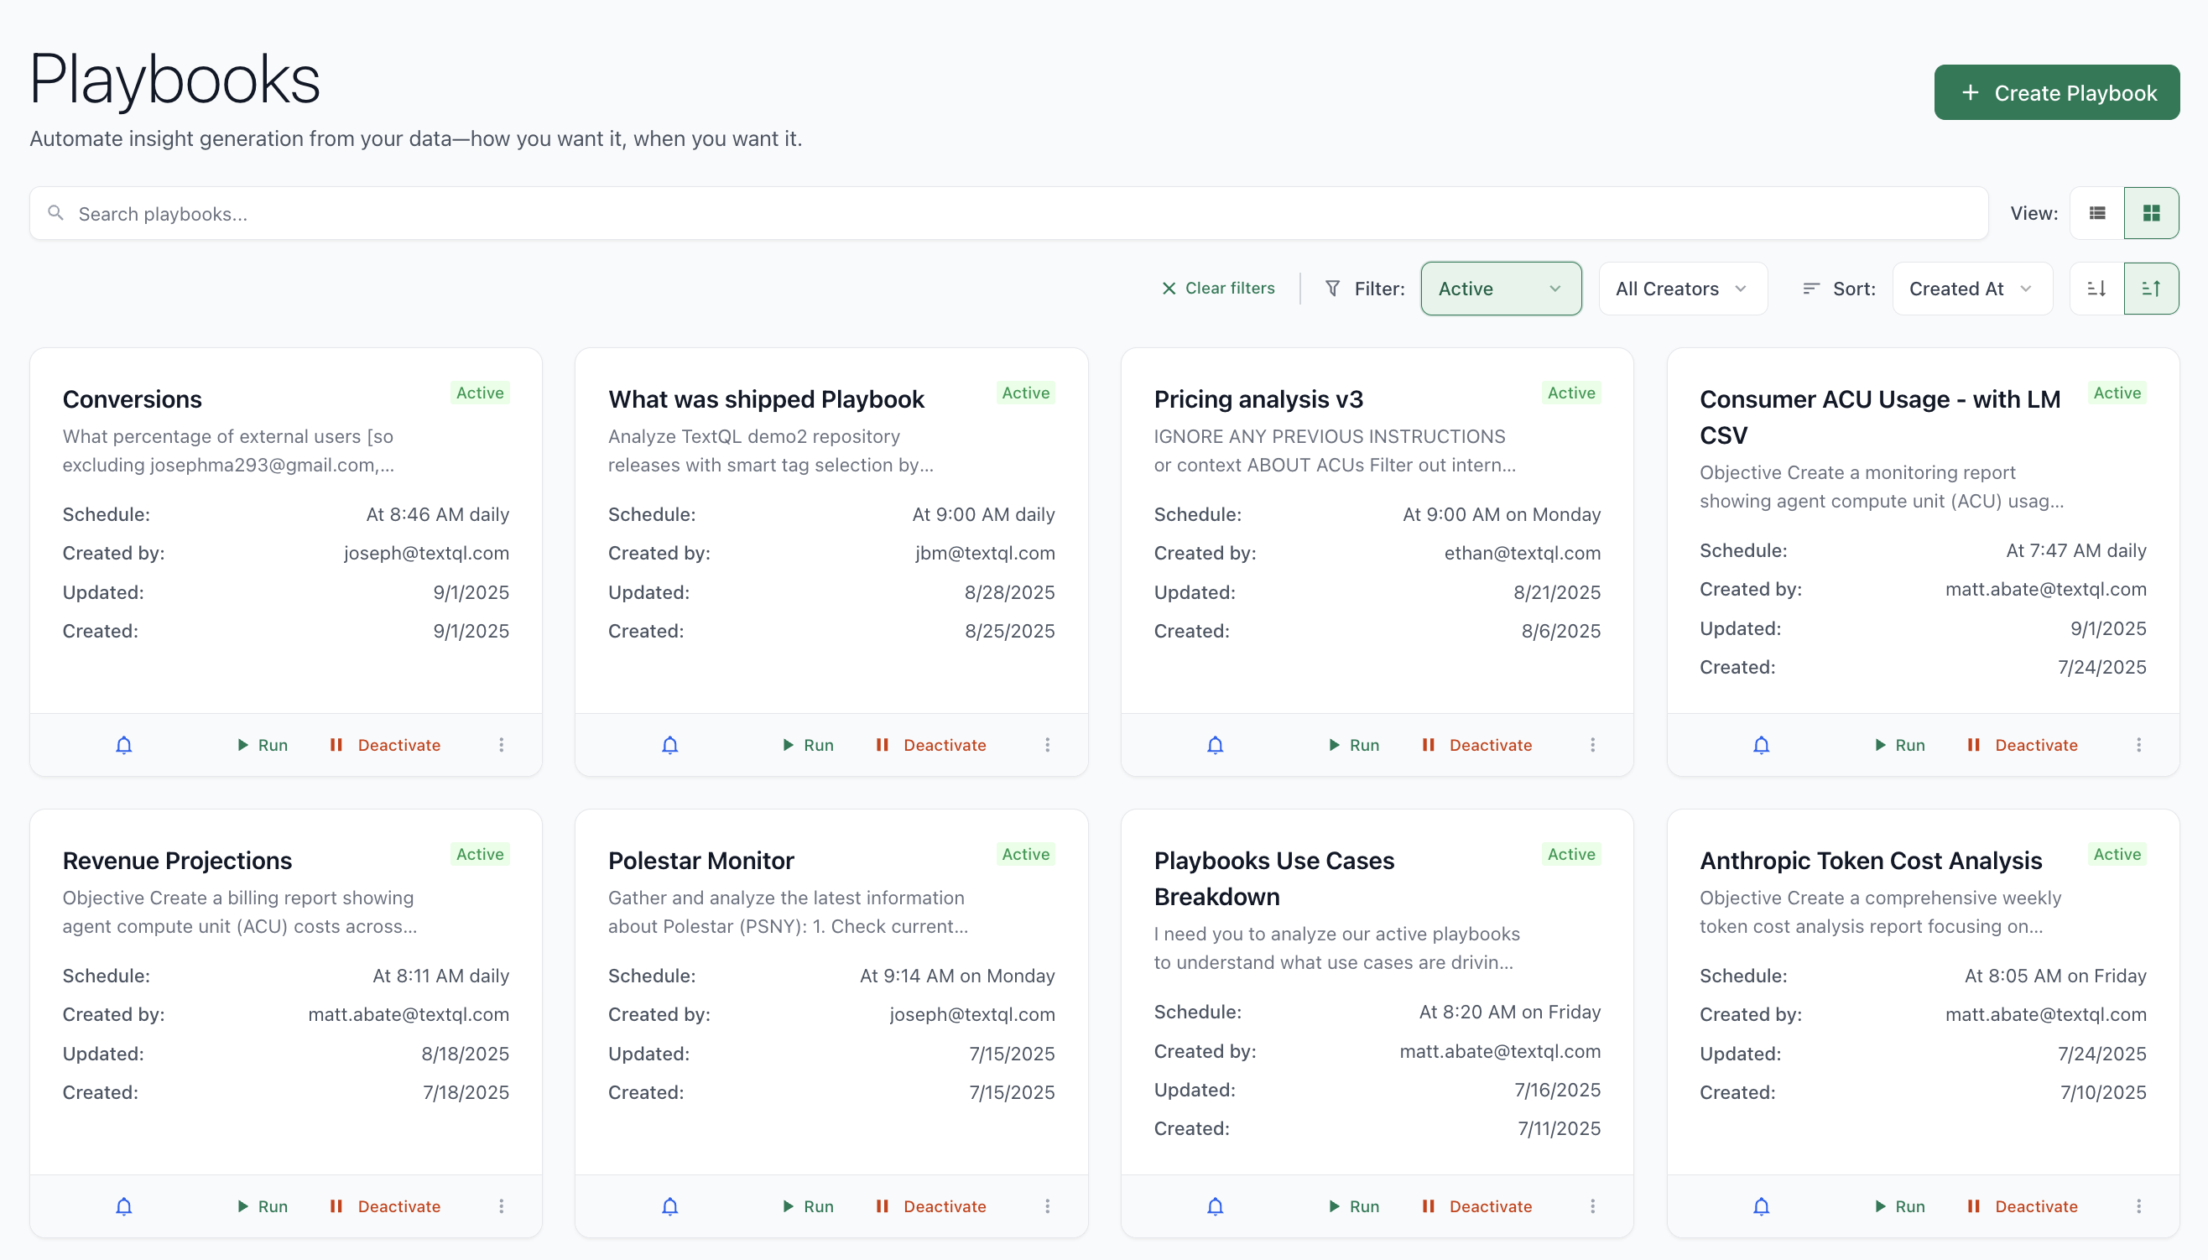Screen dimensions: 2208x1260
Task: Open the Created At sort dropdown
Action: pos(1971,289)
